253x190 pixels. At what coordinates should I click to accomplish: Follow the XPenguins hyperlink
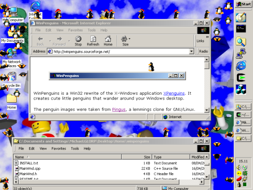pyautogui.click(x=174, y=93)
